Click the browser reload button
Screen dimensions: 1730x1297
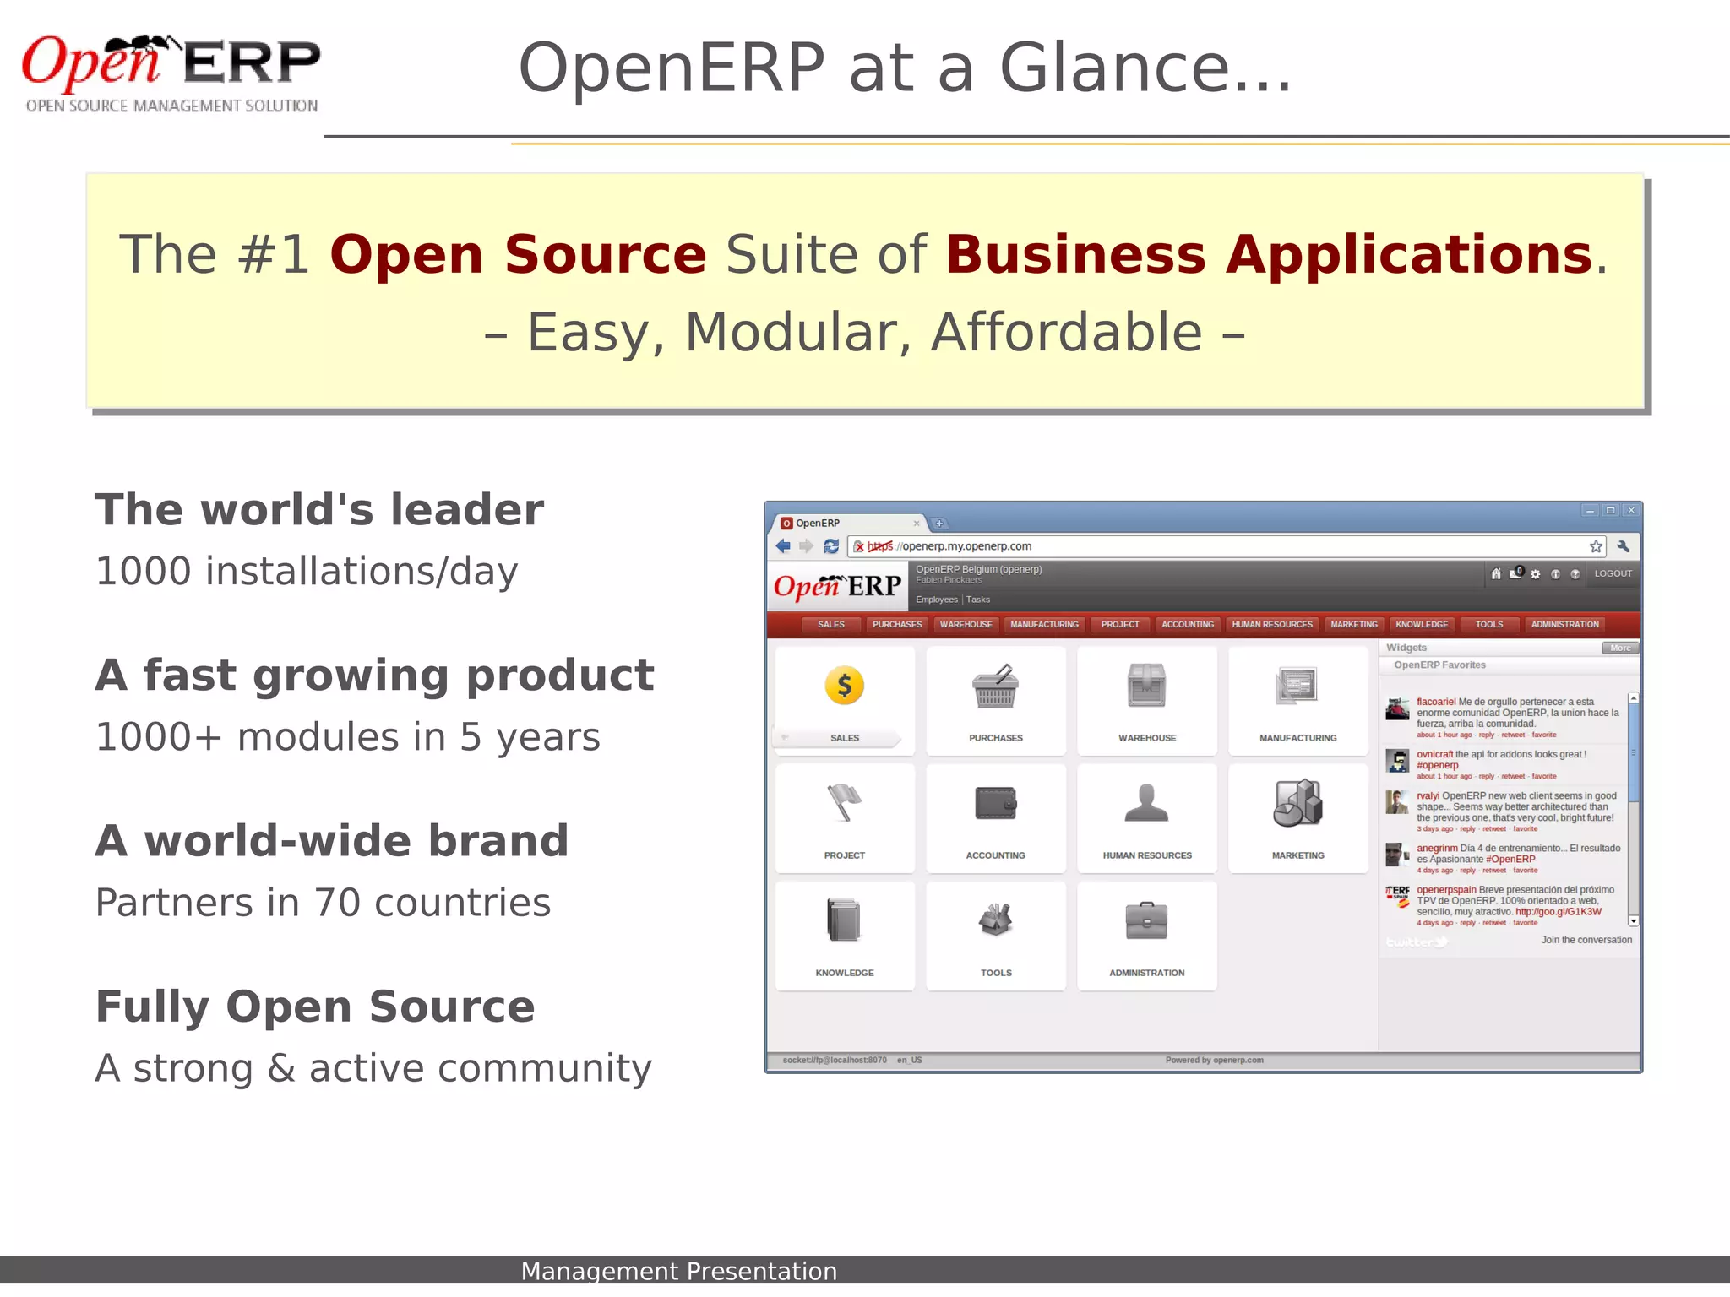[831, 546]
